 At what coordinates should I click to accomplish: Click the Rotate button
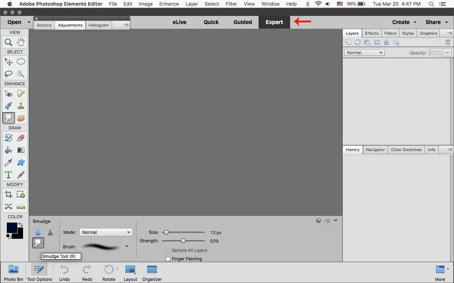[x=109, y=273]
